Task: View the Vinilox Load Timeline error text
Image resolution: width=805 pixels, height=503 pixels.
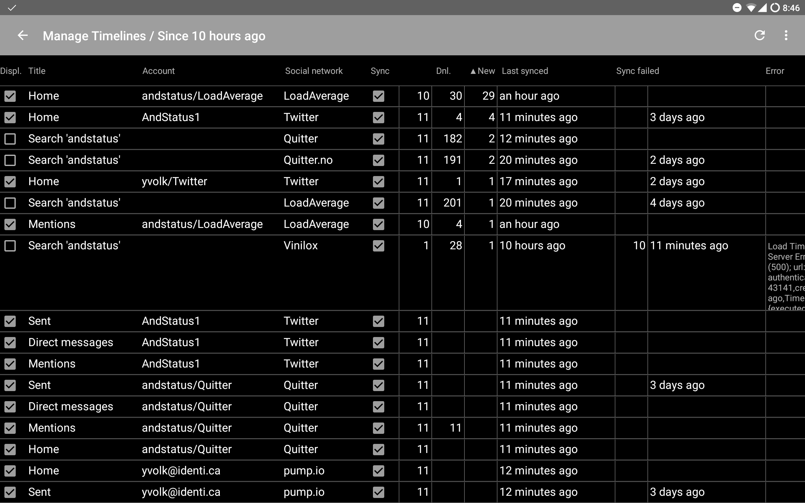Action: tap(785, 276)
